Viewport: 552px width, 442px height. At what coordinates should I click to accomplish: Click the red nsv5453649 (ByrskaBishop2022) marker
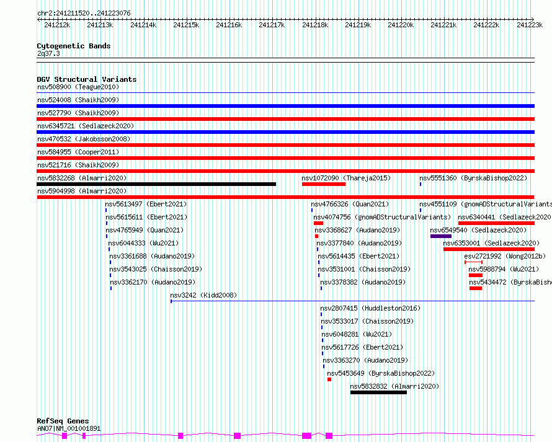click(329, 379)
